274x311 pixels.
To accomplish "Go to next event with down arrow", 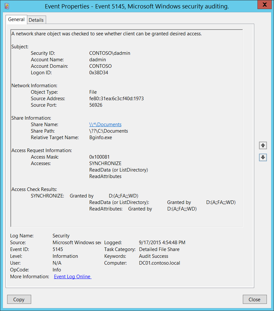I will coord(263,157).
